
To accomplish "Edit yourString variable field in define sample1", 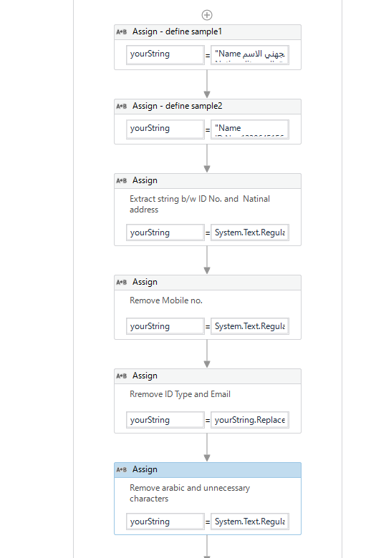I will 165,54.
